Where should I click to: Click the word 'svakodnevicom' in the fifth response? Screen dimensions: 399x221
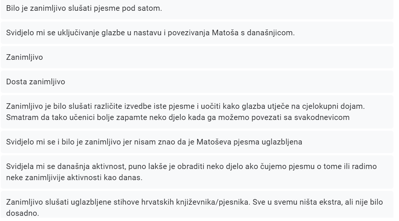click(322, 117)
